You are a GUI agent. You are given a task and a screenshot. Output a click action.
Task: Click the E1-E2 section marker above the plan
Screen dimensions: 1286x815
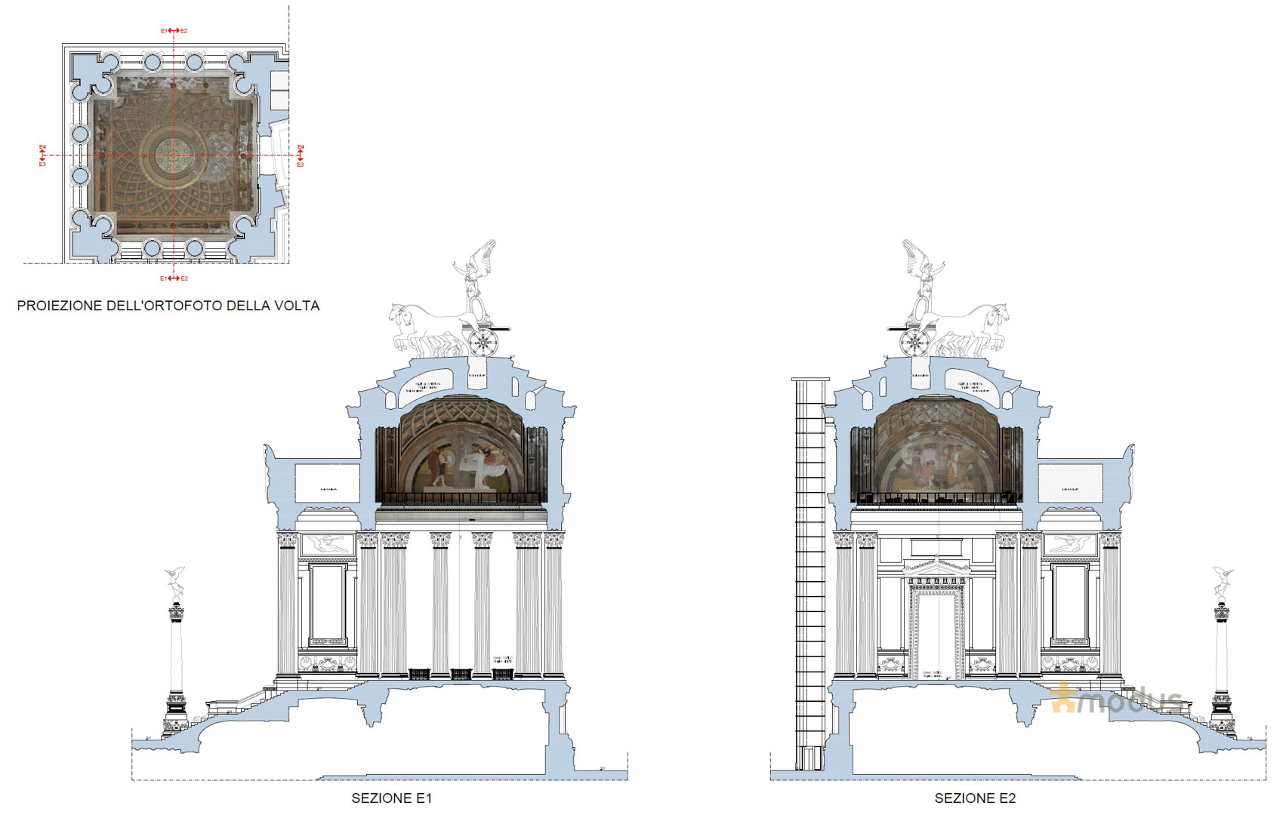174,31
